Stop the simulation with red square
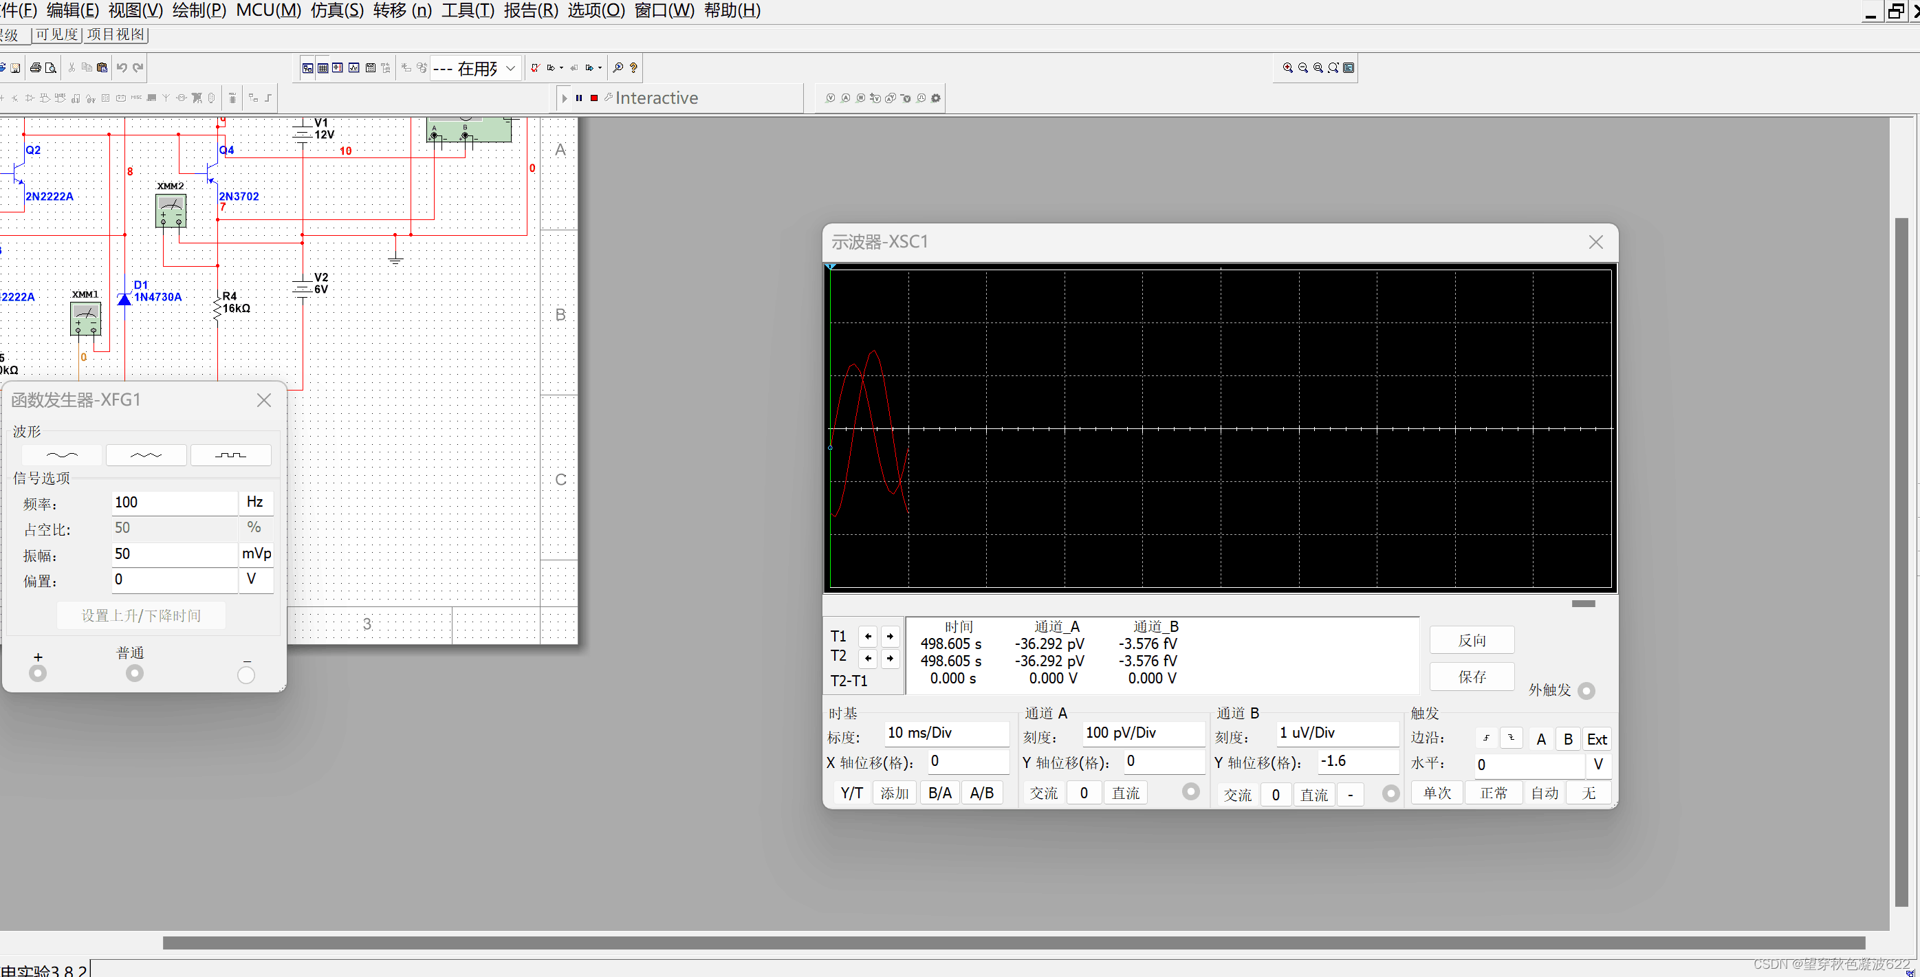The height and width of the screenshot is (977, 1920). pos(594,98)
